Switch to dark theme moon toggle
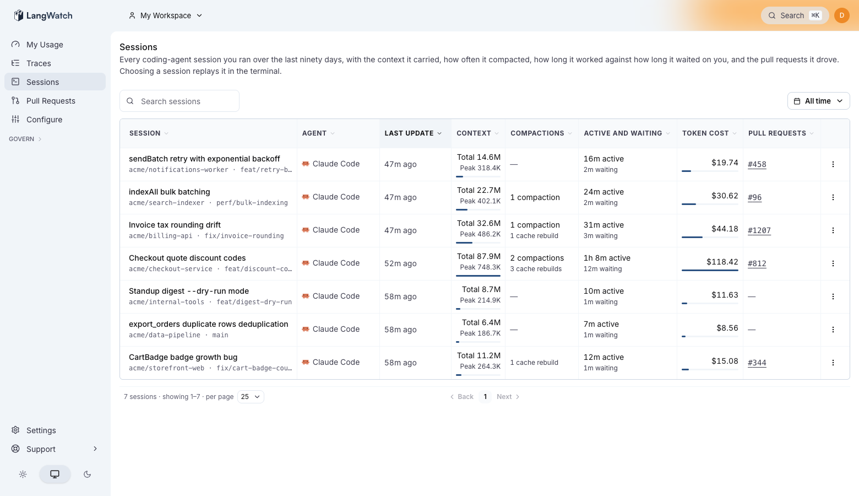The height and width of the screenshot is (496, 859). (x=87, y=474)
